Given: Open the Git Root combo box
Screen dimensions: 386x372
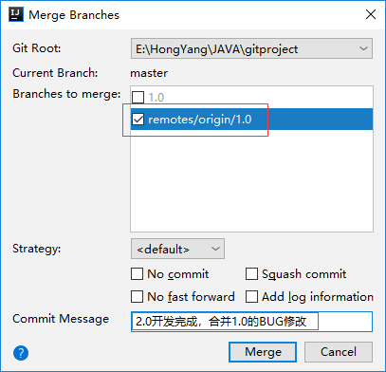Looking at the screenshot, I should coord(251,48).
